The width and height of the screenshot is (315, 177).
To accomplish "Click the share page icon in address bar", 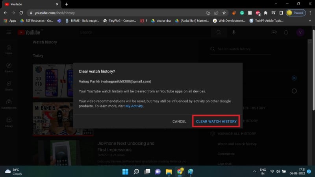I will (x=216, y=13).
